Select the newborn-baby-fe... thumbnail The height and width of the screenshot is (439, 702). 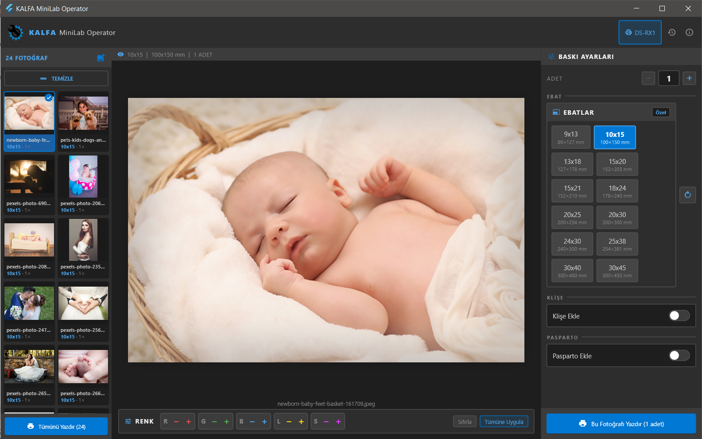29,121
